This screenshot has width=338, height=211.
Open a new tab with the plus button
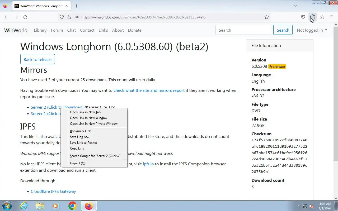click(76, 6)
